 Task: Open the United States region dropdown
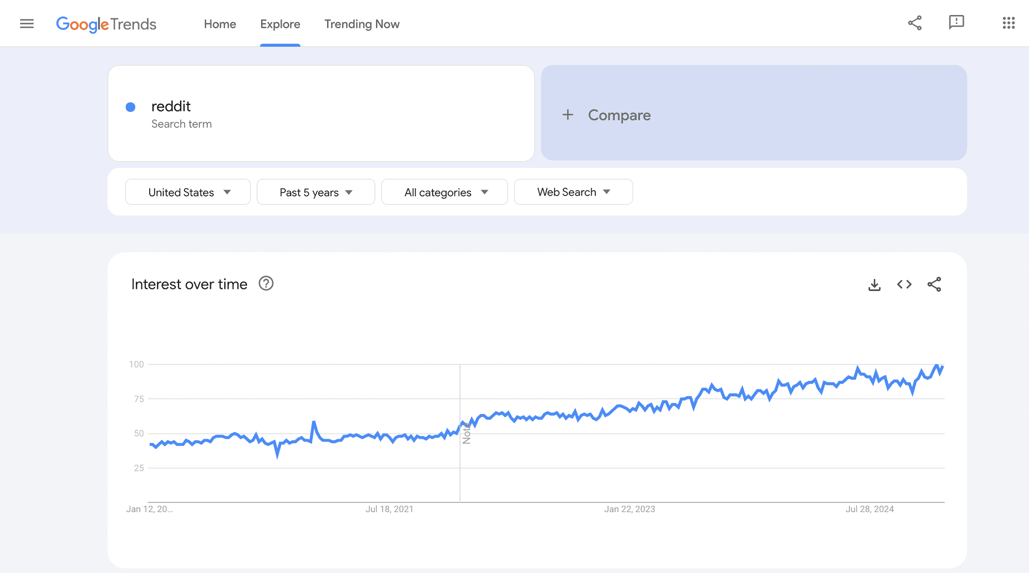[187, 192]
